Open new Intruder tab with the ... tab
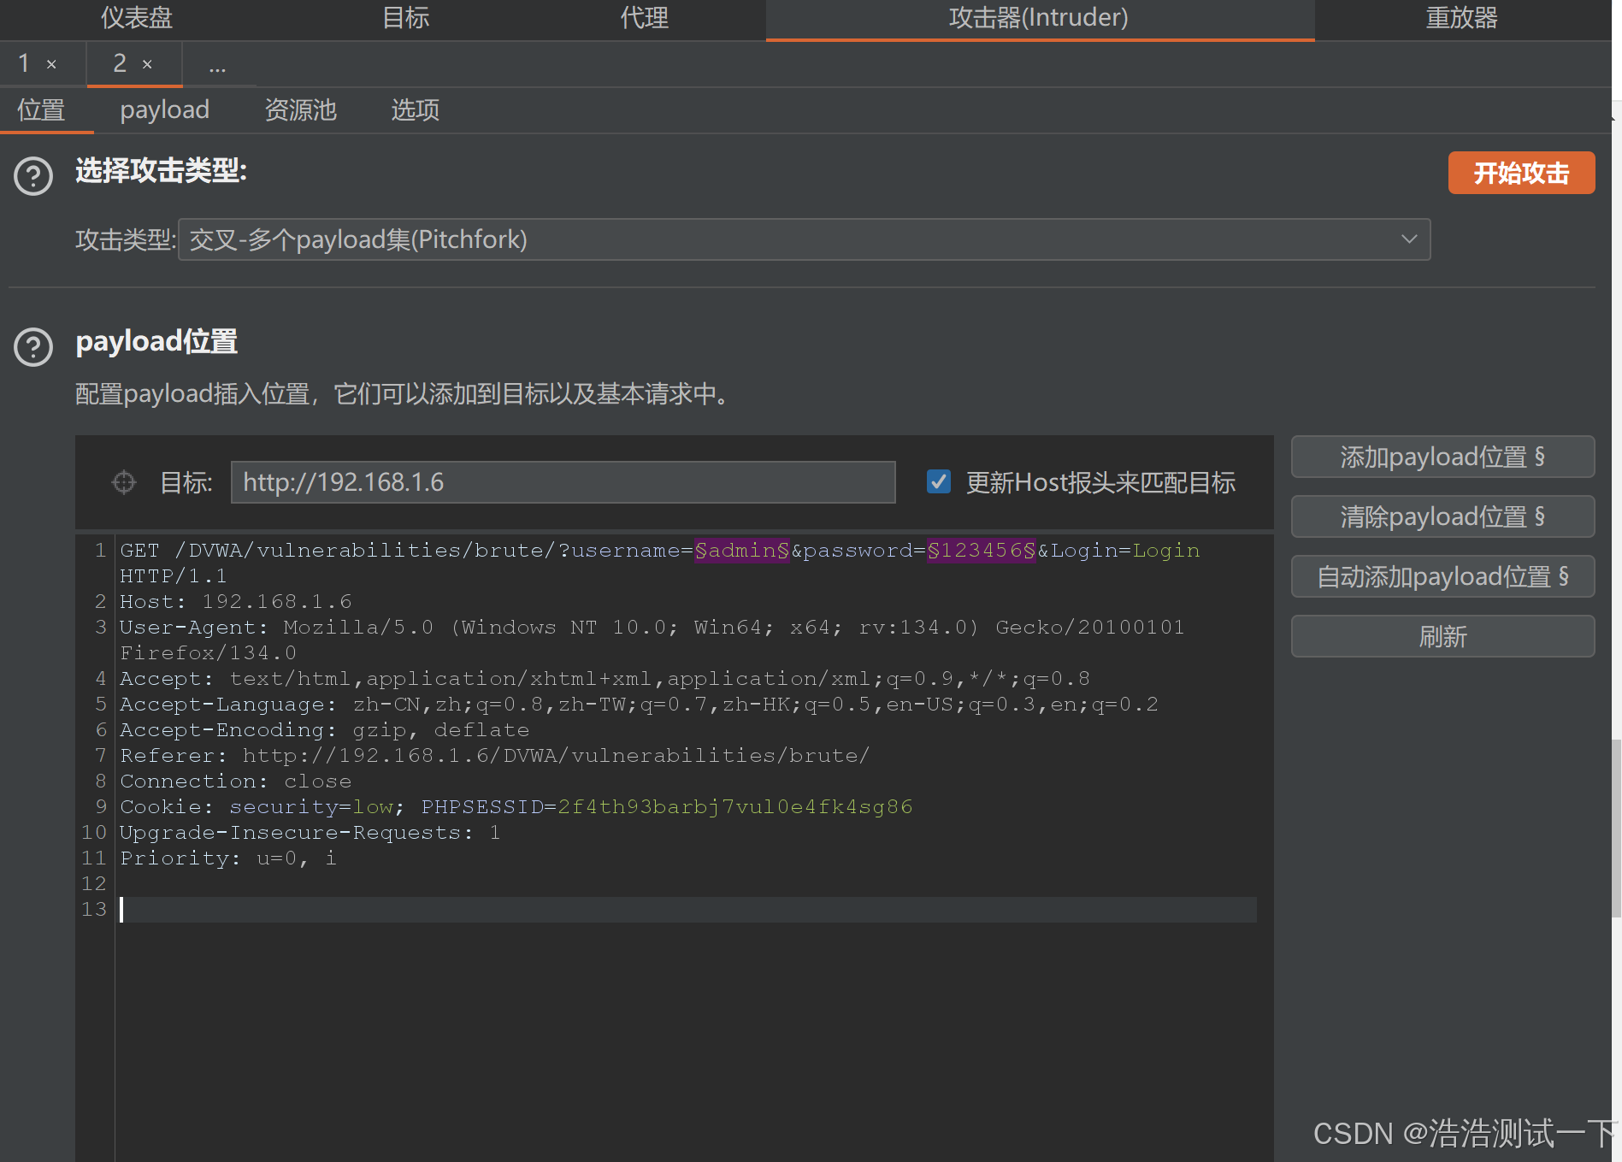 [x=217, y=65]
